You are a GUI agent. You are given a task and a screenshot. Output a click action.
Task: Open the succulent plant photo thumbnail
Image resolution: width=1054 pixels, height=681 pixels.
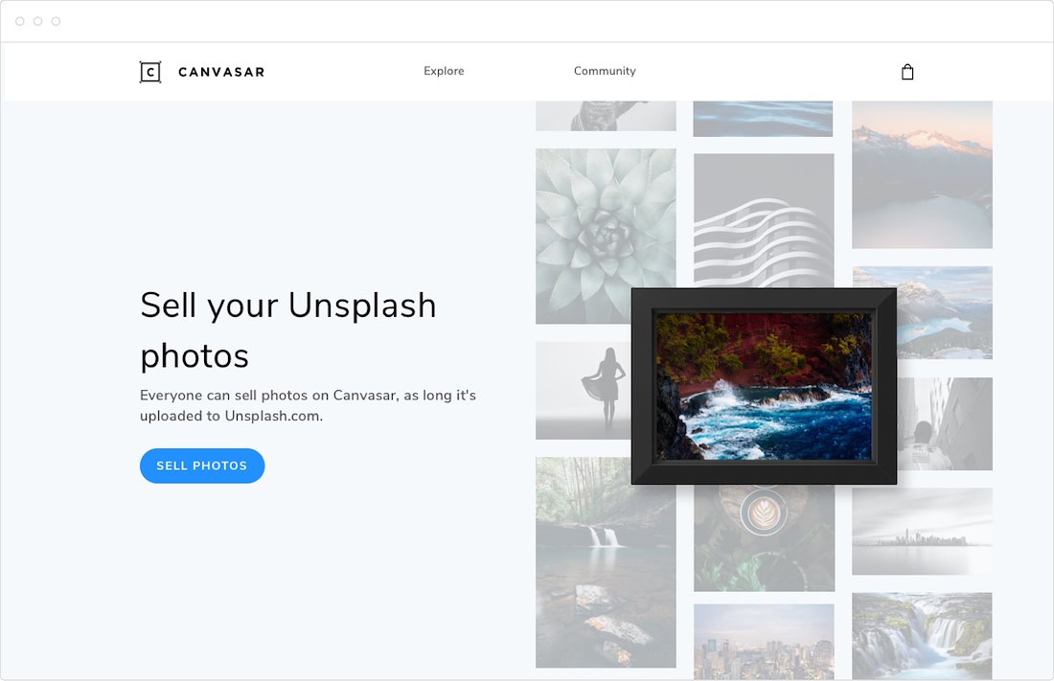click(606, 236)
